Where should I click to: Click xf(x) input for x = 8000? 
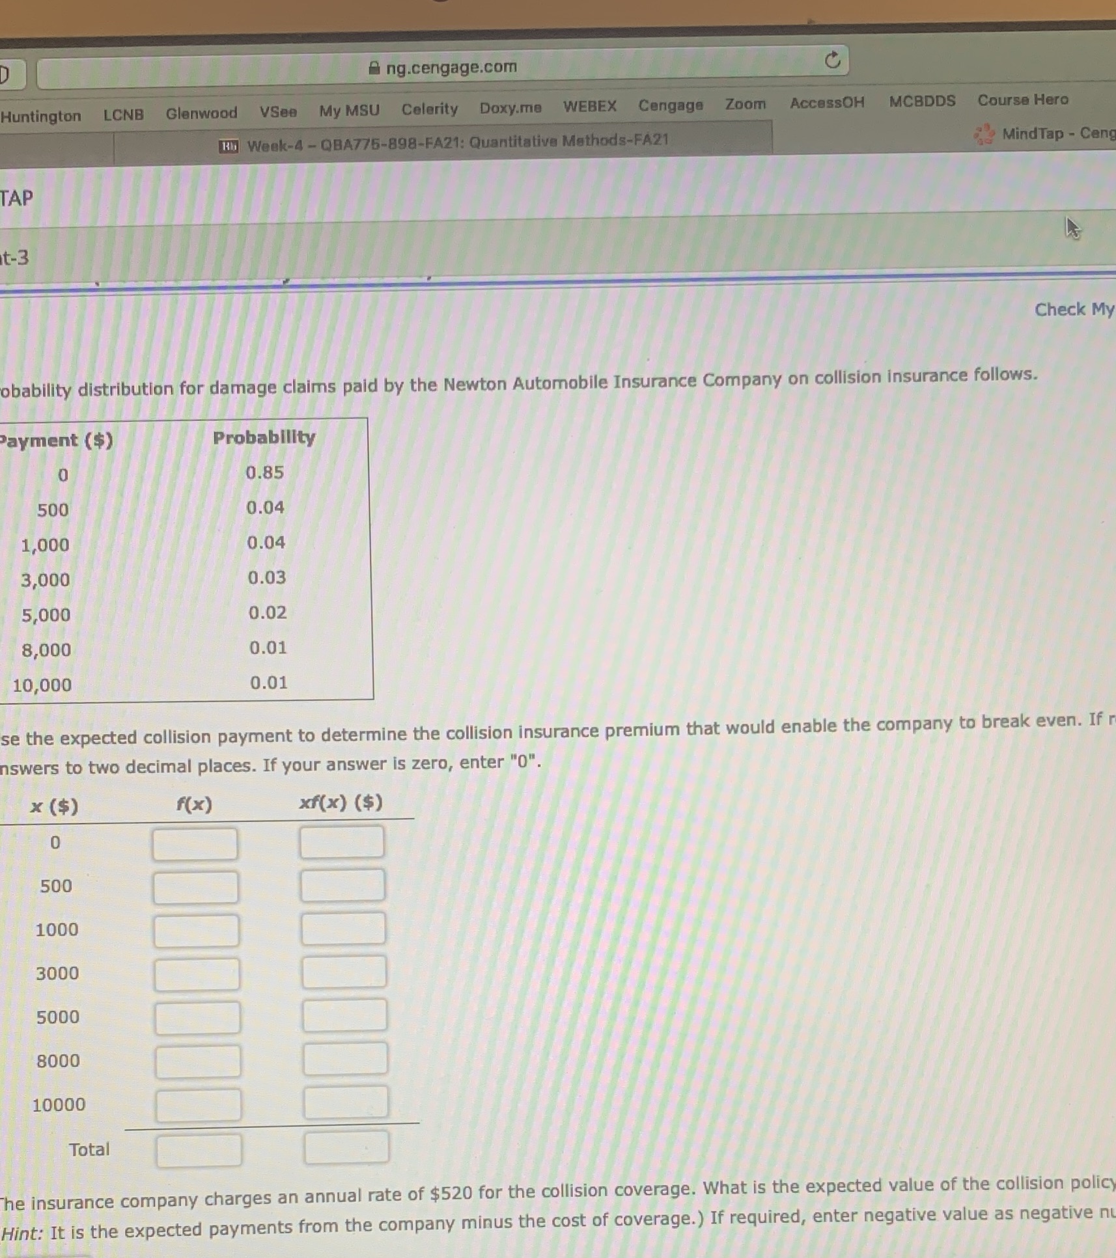pos(346,1058)
